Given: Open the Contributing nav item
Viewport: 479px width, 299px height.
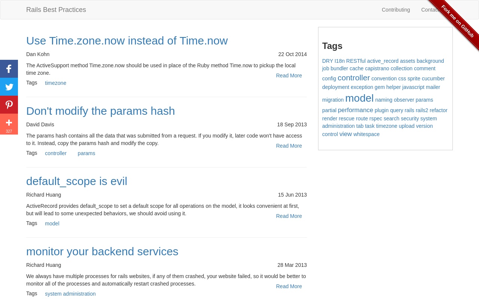Looking at the screenshot, I should (396, 10).
